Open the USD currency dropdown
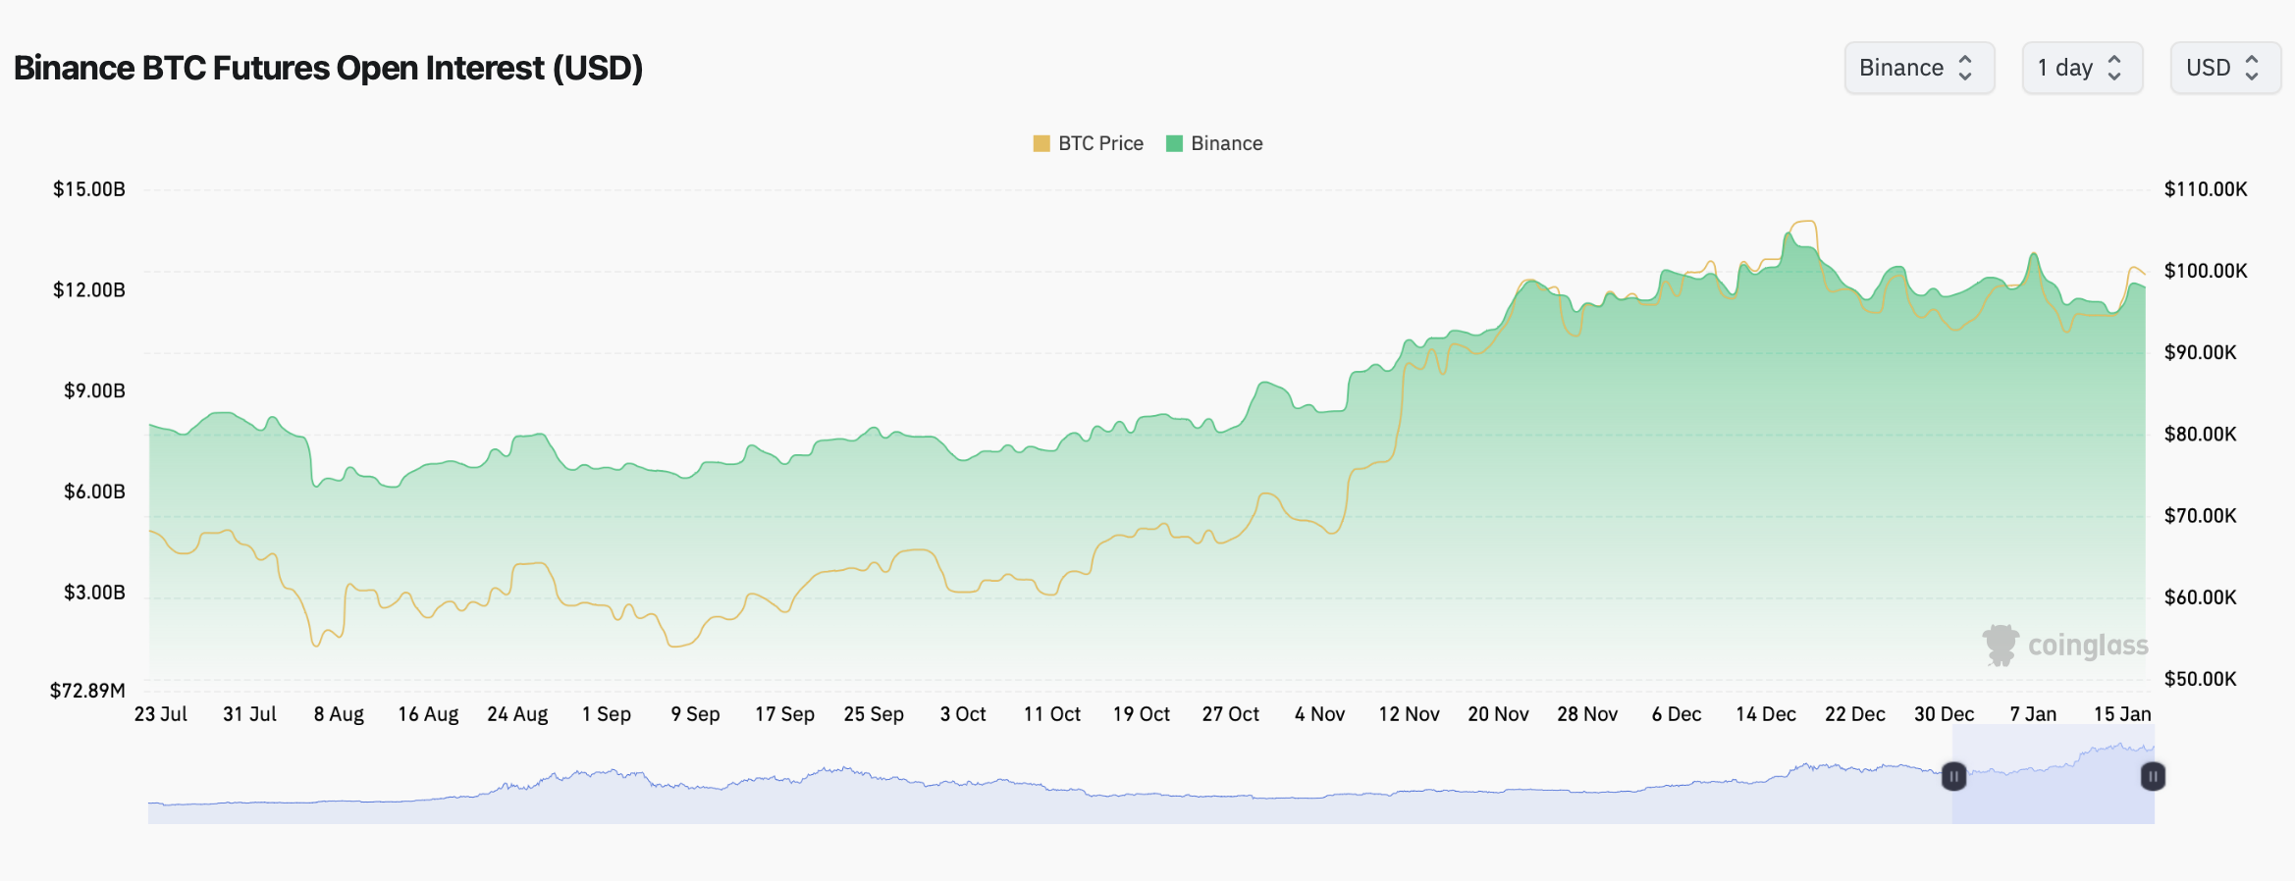 tap(2224, 68)
